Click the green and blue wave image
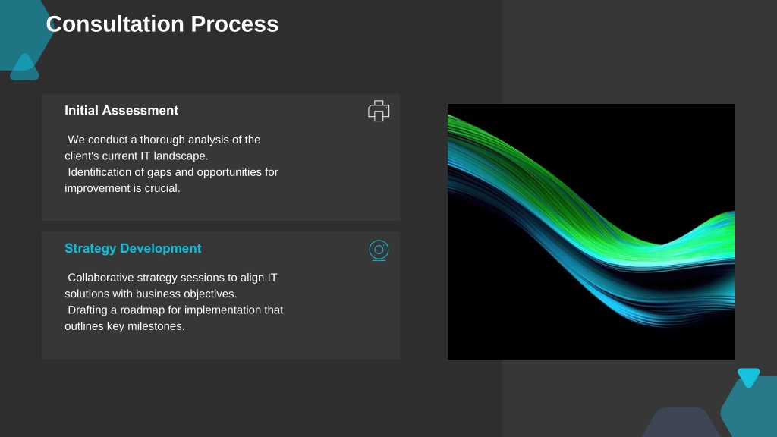 point(590,231)
